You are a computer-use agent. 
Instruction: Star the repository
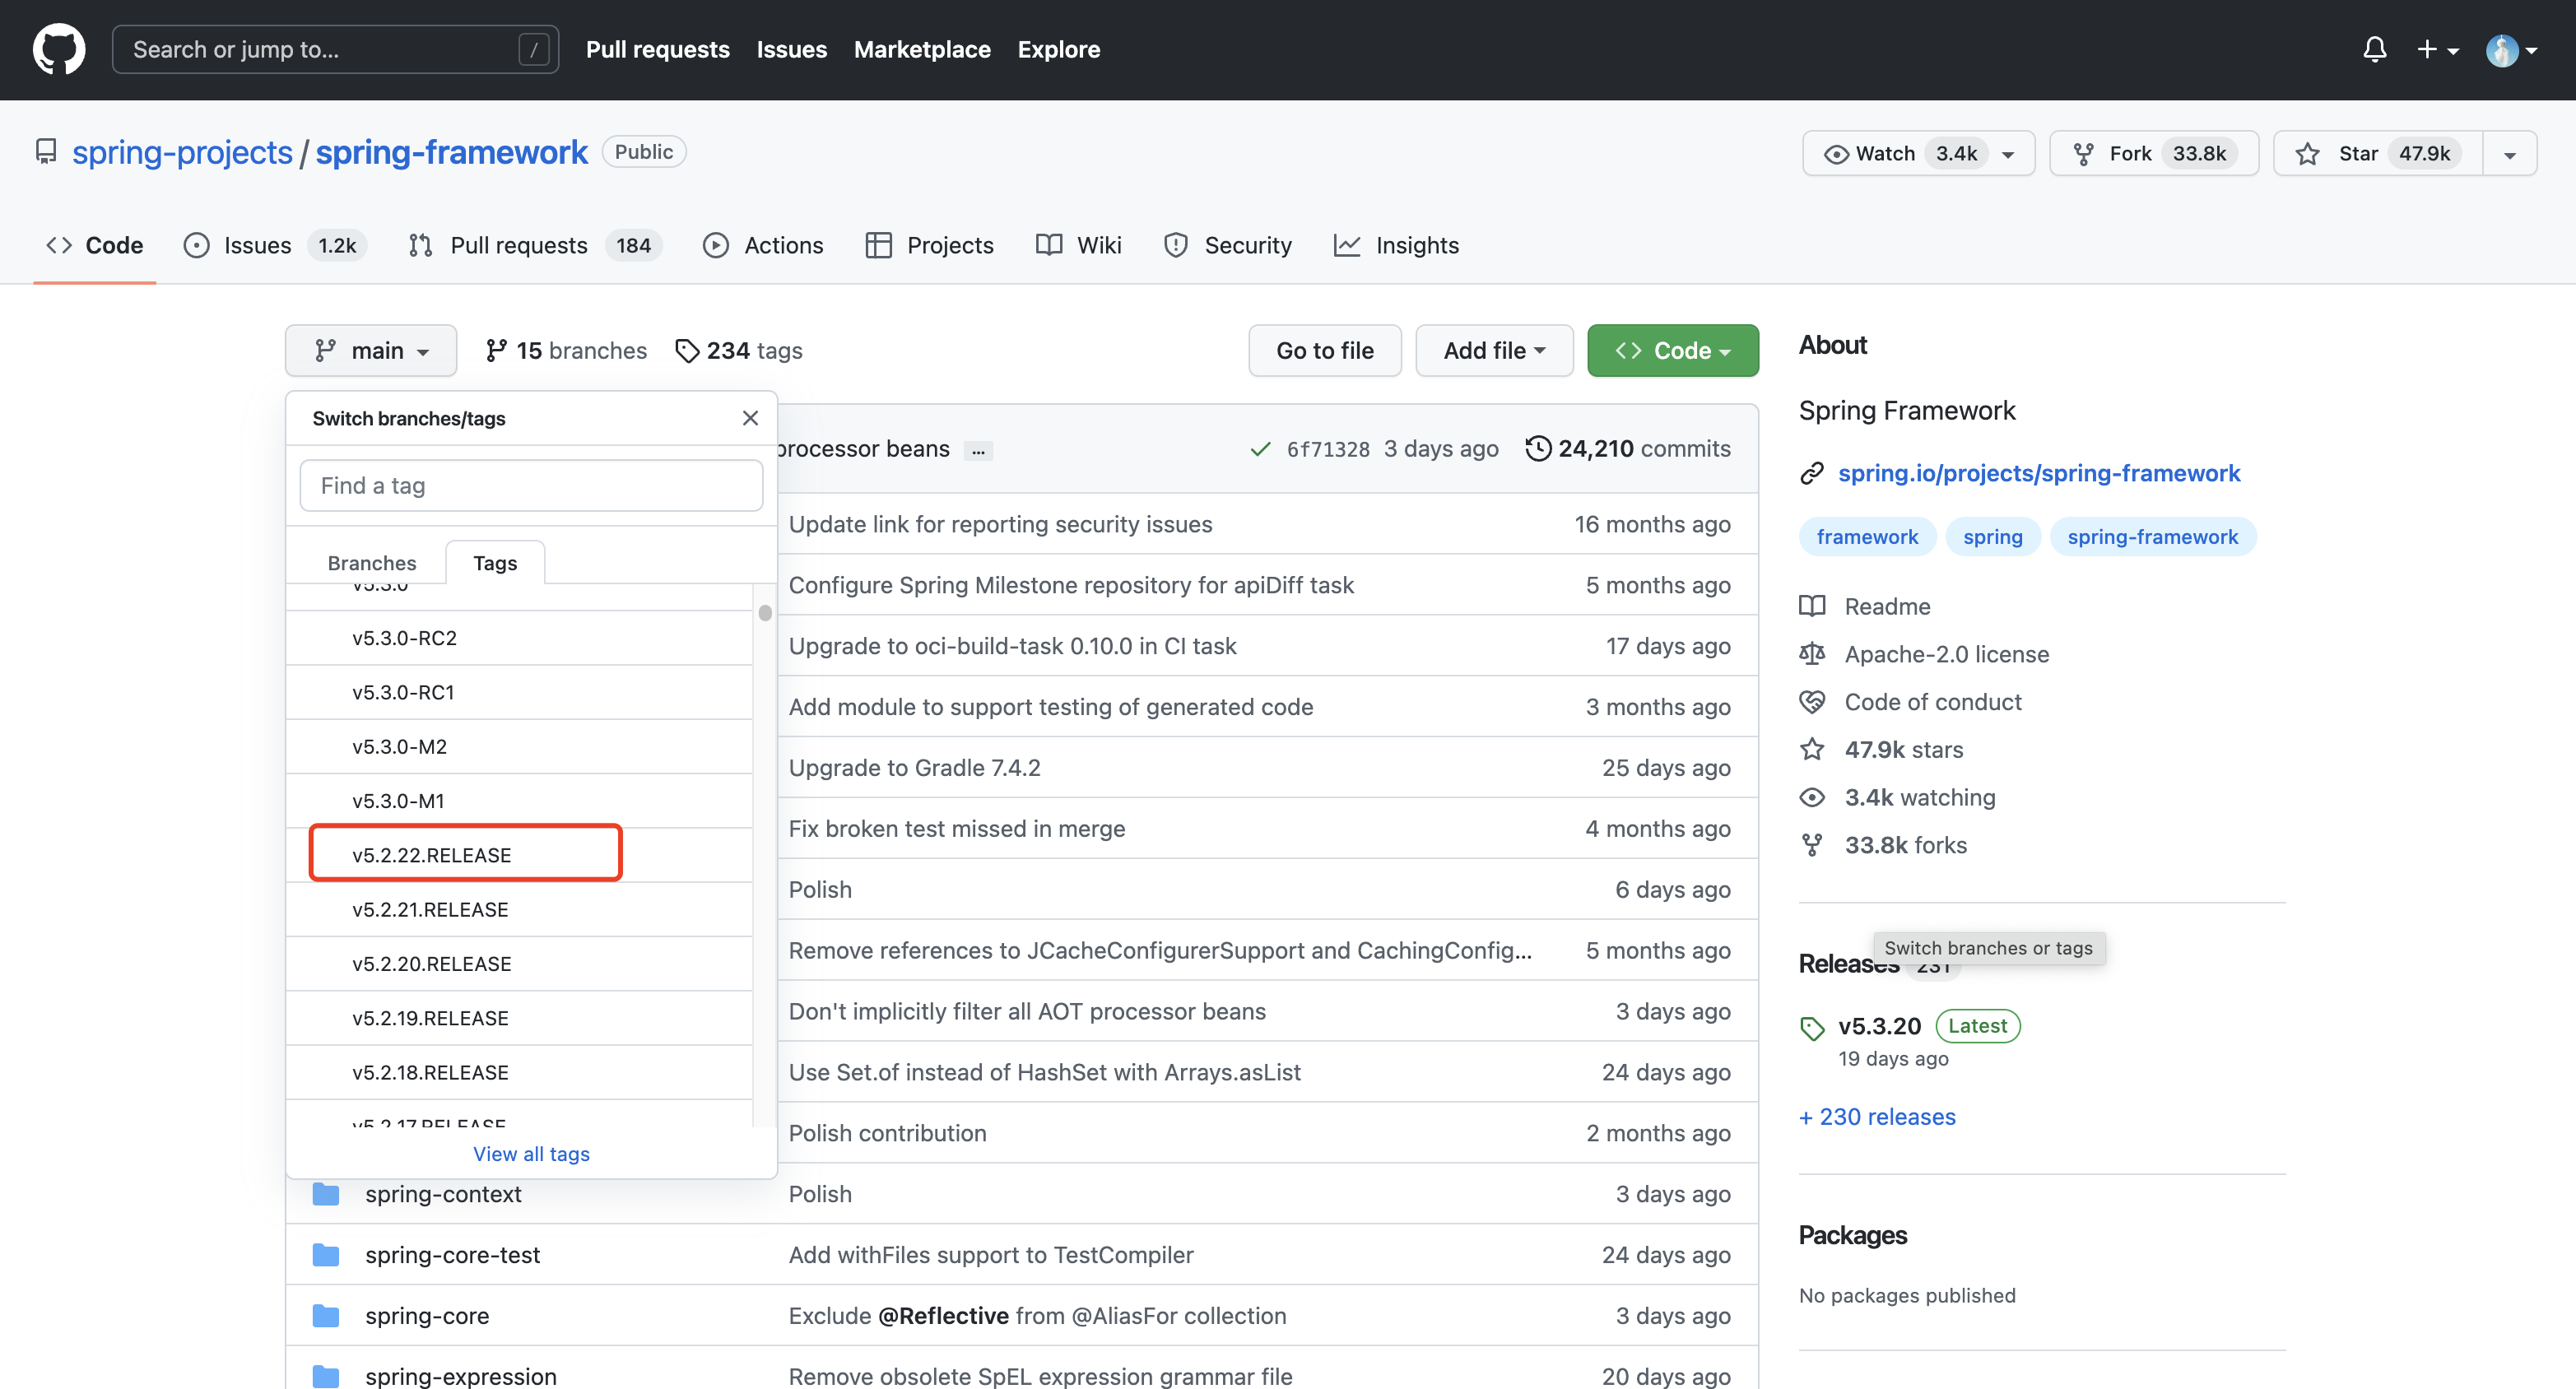click(x=2379, y=153)
